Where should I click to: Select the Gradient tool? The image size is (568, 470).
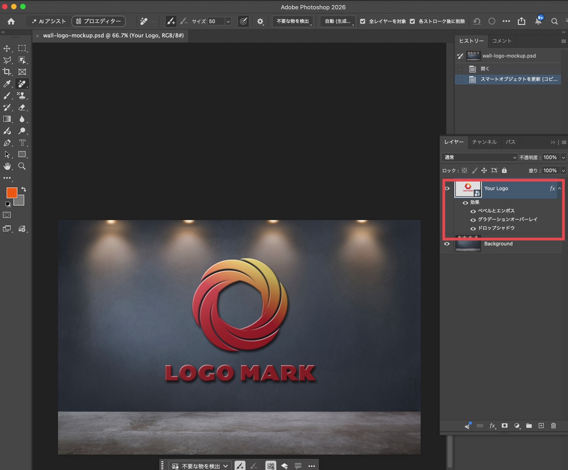click(7, 119)
